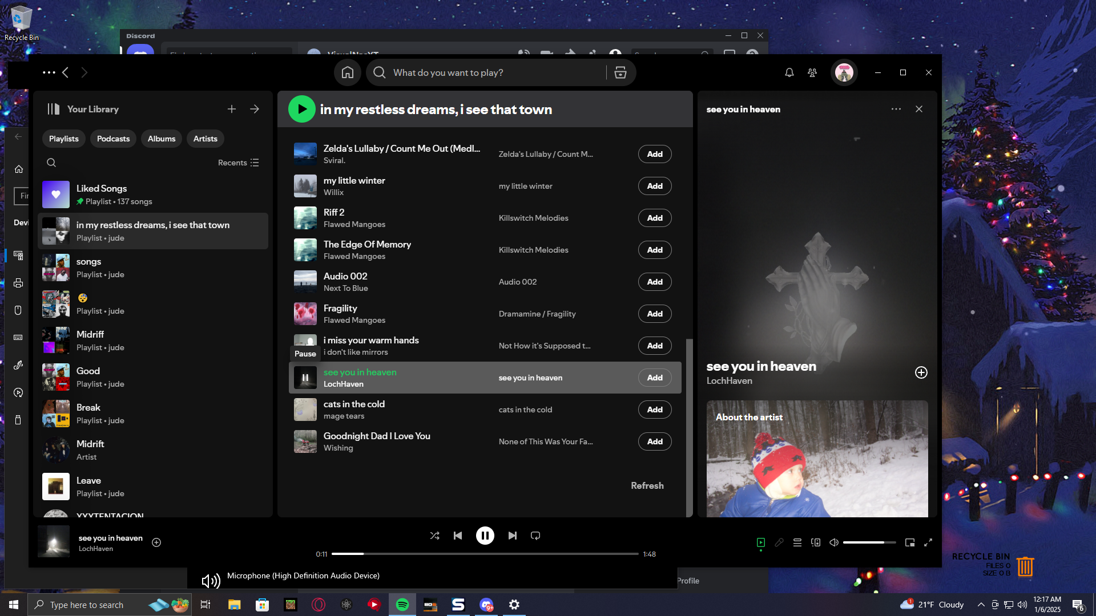Screen dimensions: 1096x616
Task: Adjust the volume slider
Action: click(x=869, y=542)
